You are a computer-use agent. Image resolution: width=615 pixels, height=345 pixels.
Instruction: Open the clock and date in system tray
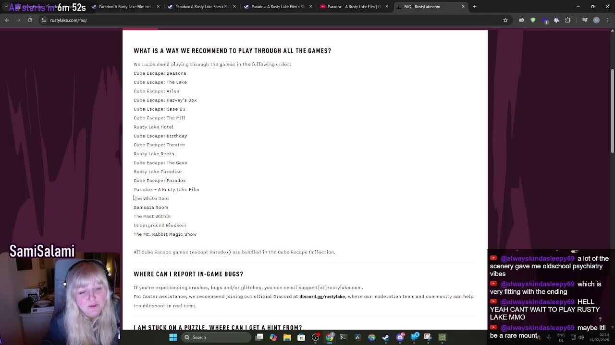tap(599, 337)
